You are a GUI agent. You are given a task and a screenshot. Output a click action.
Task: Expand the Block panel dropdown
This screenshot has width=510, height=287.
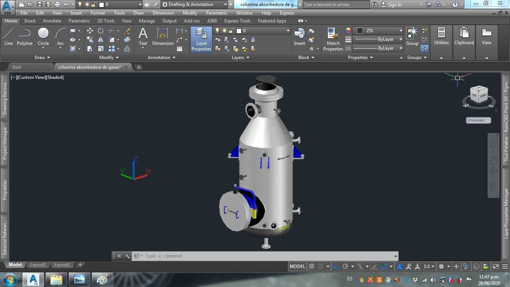click(x=306, y=58)
